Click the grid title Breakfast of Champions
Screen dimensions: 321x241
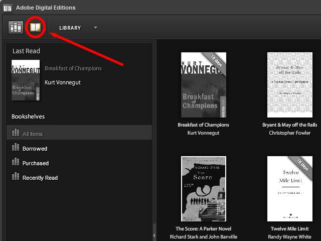pos(203,125)
